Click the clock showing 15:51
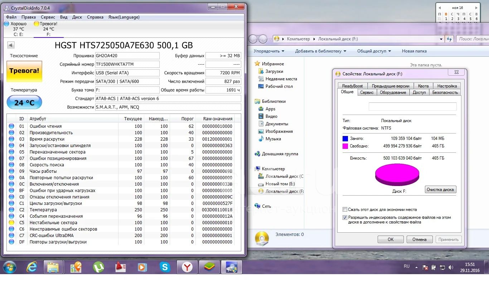Screen dimensions: 489x287 coord(470,265)
